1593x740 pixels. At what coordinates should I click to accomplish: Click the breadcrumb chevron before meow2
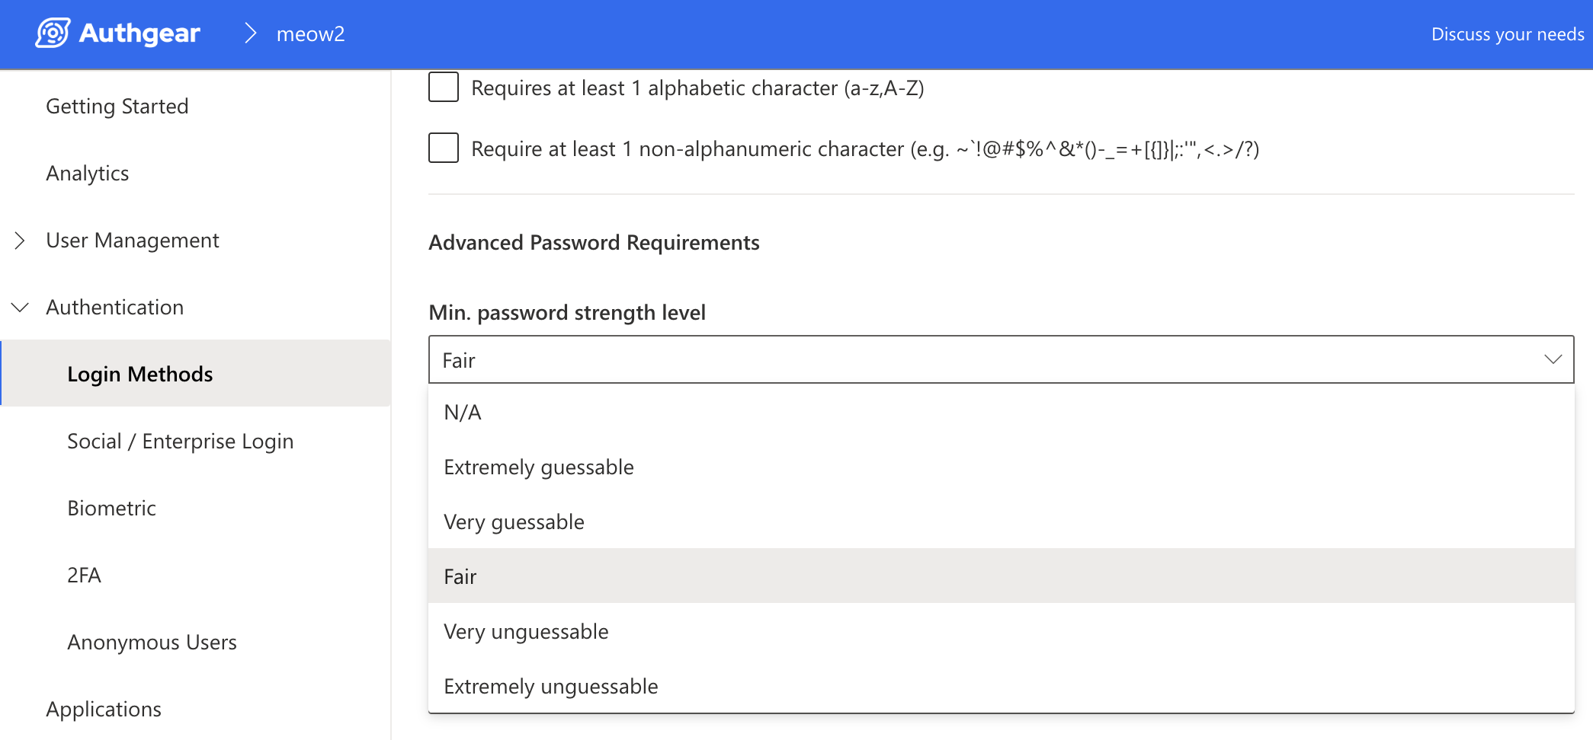click(250, 33)
